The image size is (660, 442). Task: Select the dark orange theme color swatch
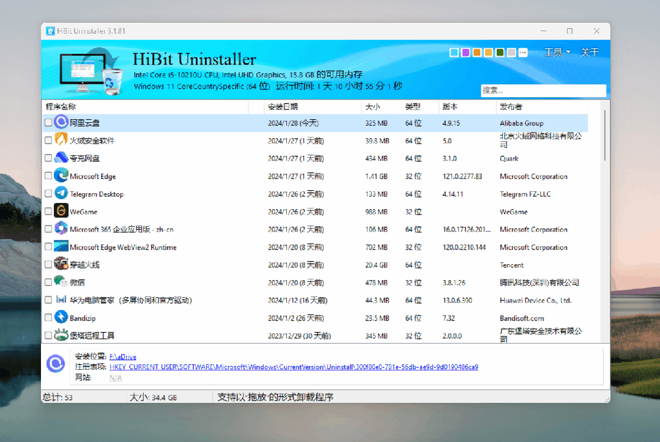click(x=477, y=53)
